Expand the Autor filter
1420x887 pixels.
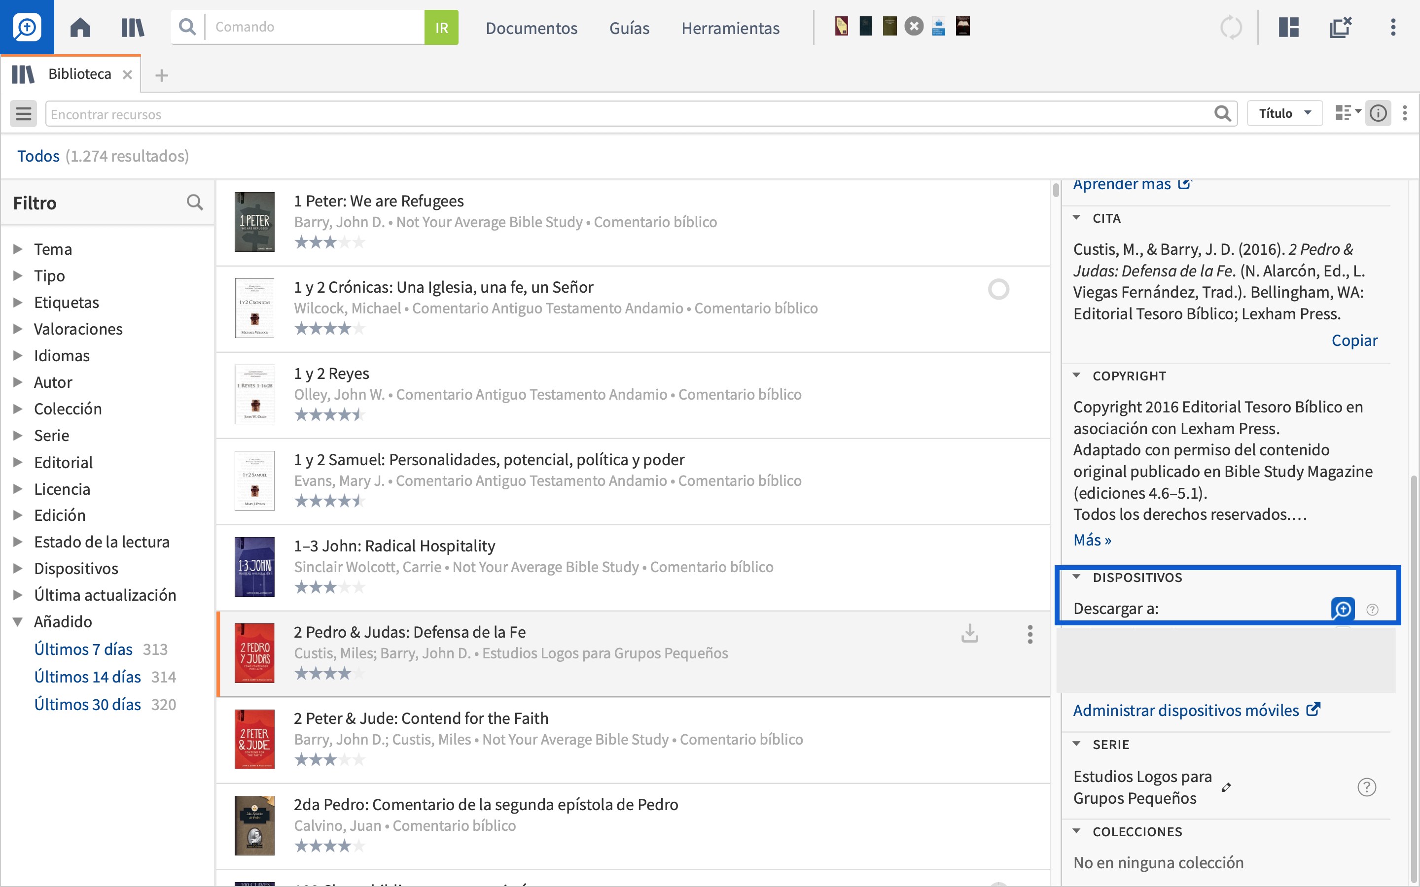click(18, 382)
